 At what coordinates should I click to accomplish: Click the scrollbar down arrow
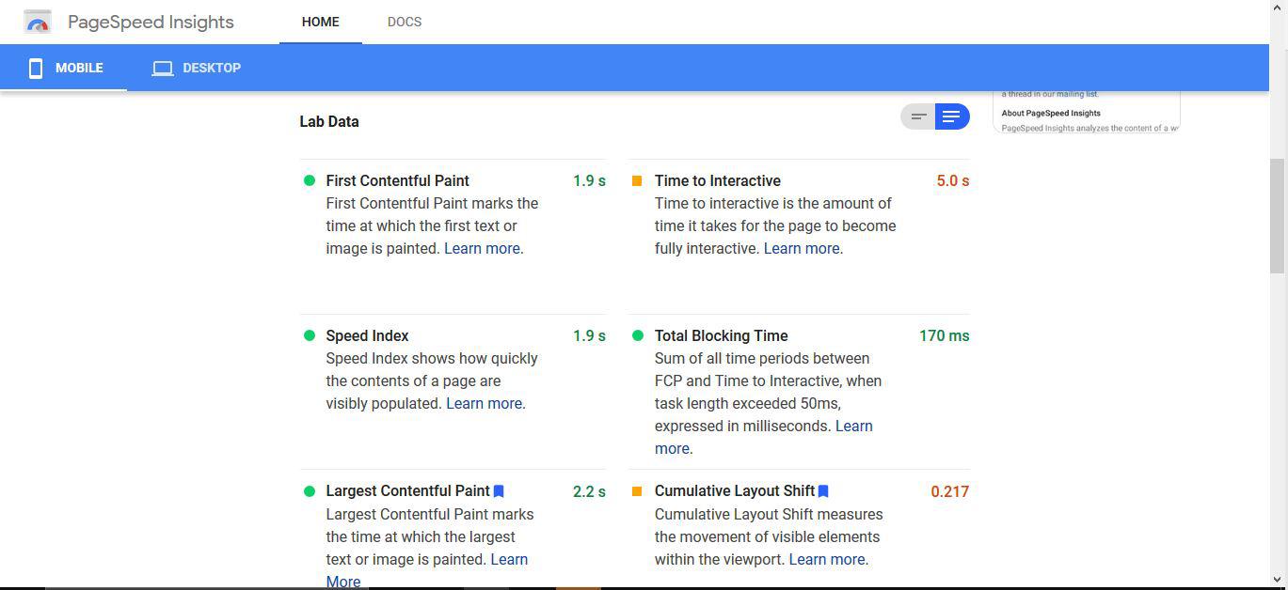1277,580
